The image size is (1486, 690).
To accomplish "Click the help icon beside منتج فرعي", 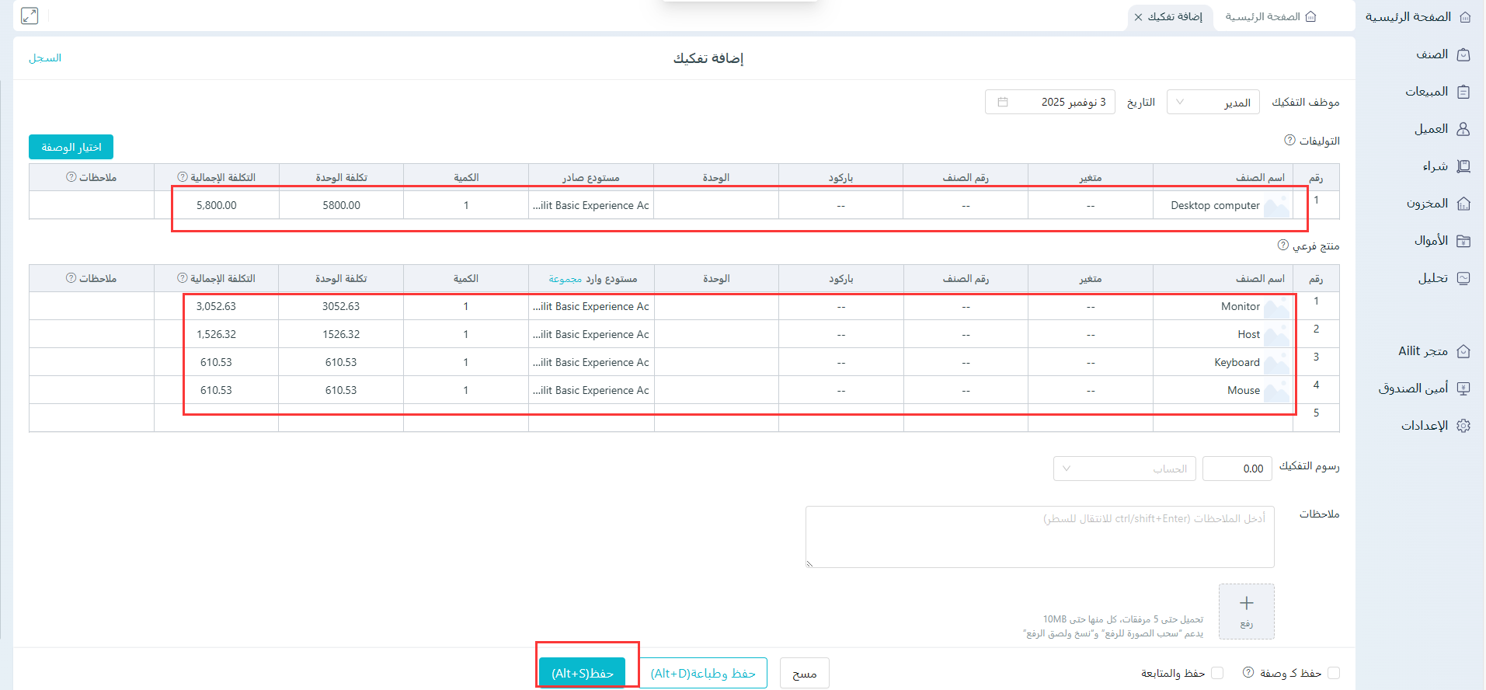I will point(1283,245).
